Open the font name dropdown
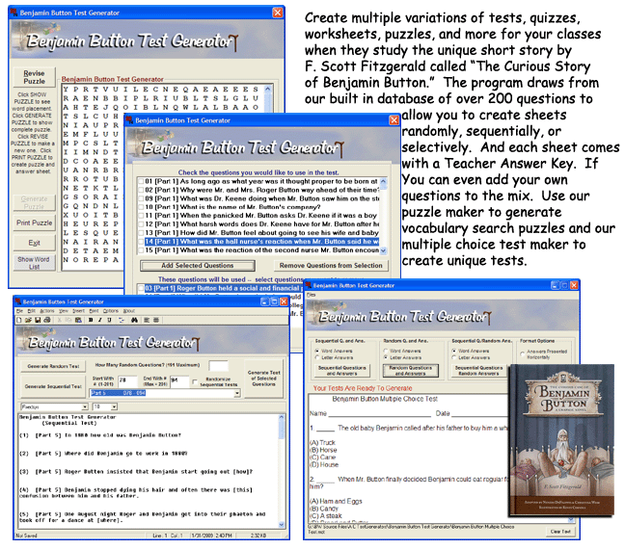The width and height of the screenshot is (625, 549). 85,406
